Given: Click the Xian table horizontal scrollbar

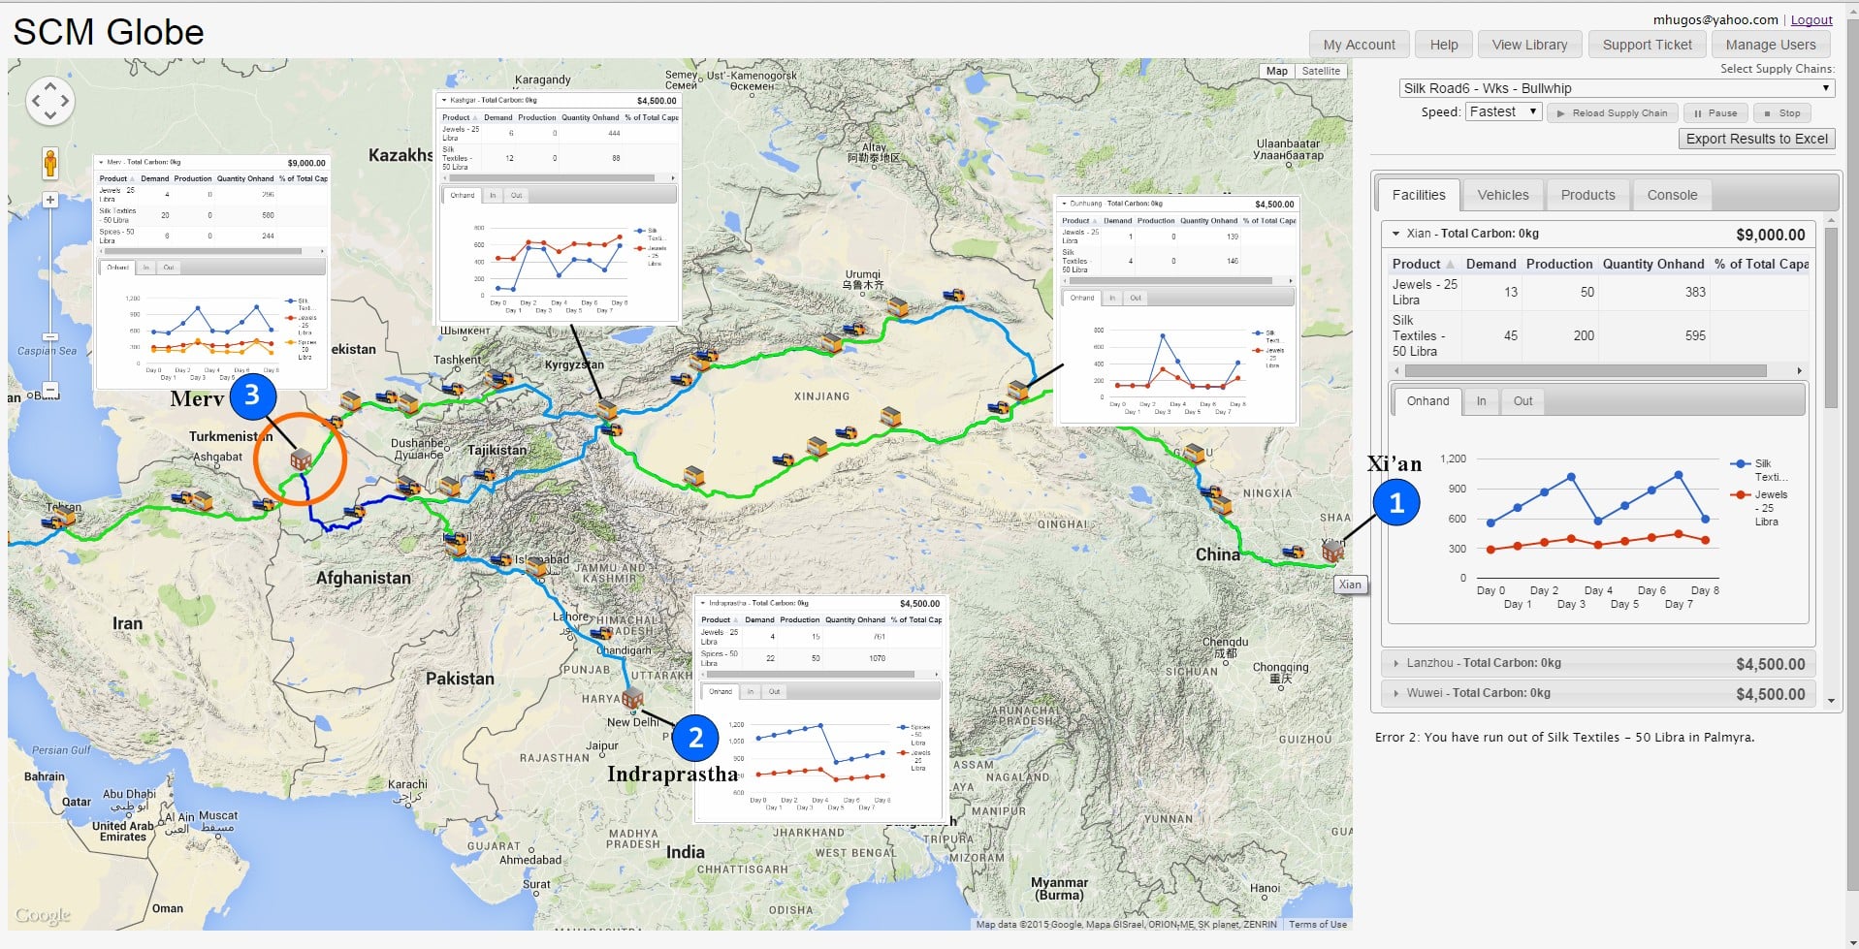Looking at the screenshot, I should 1585,370.
